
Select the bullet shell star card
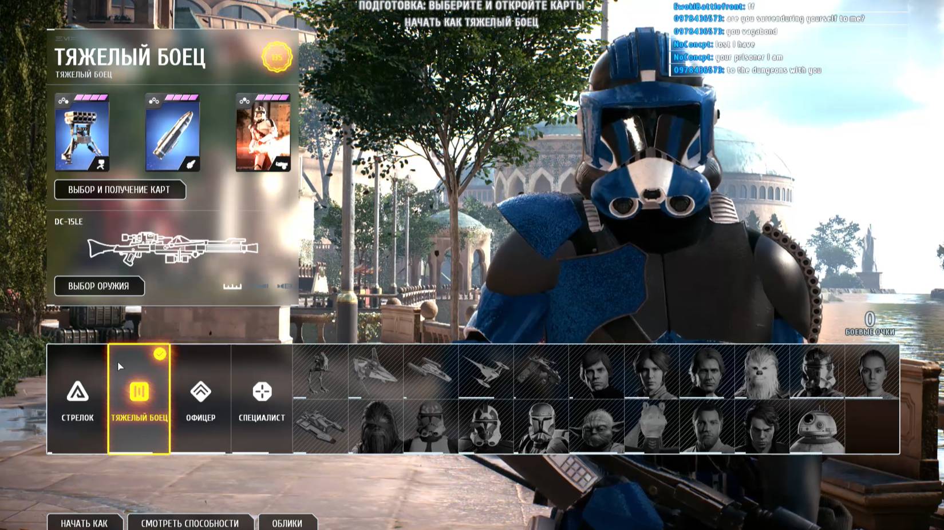click(172, 133)
